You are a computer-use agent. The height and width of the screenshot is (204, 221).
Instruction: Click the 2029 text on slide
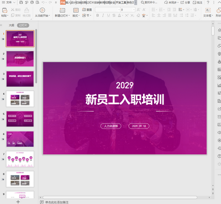point(125,85)
